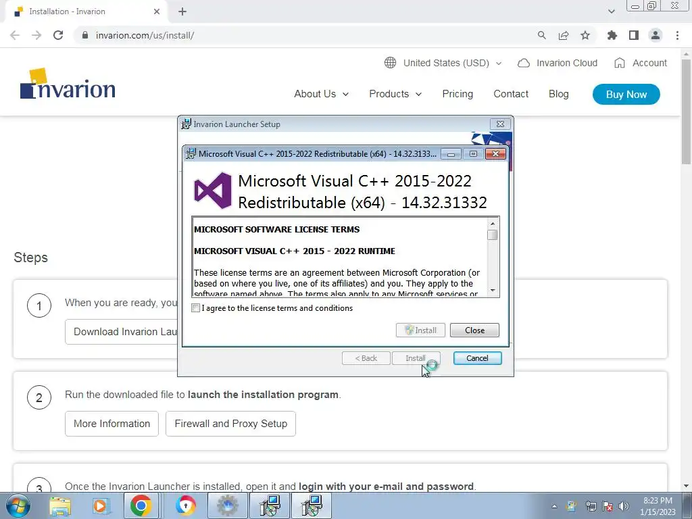Open the Windows Start menu
692x519 pixels.
(x=18, y=505)
